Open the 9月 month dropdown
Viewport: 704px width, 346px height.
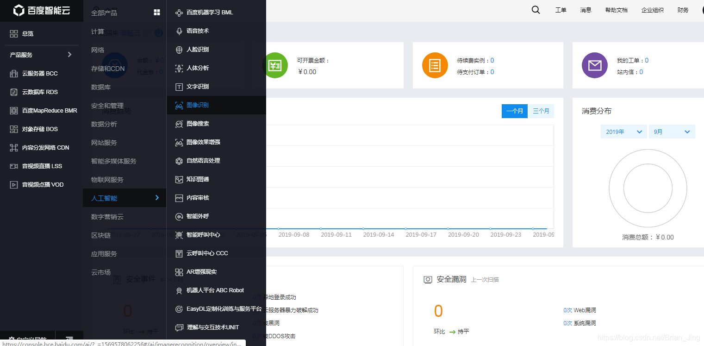672,132
